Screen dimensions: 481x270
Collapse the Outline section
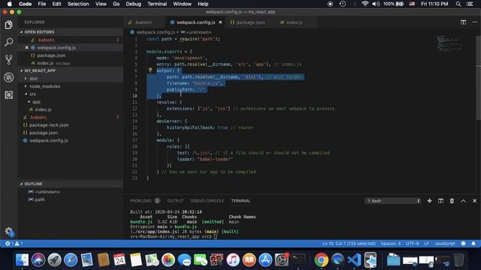coord(33,184)
